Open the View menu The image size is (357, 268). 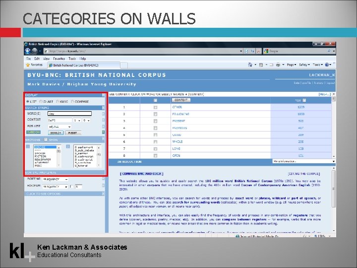47,59
